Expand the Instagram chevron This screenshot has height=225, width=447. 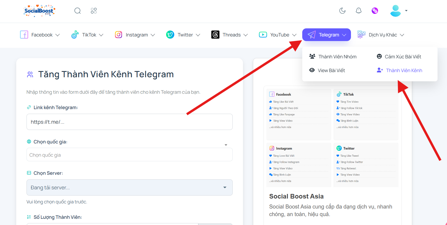click(x=153, y=35)
